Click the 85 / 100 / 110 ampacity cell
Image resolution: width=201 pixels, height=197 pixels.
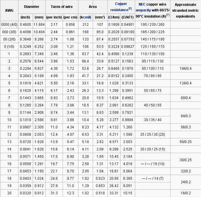[x=152, y=68]
